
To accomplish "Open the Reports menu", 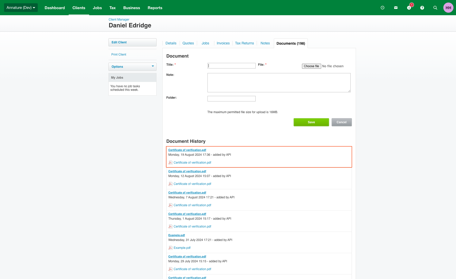I will pyautogui.click(x=155, y=8).
